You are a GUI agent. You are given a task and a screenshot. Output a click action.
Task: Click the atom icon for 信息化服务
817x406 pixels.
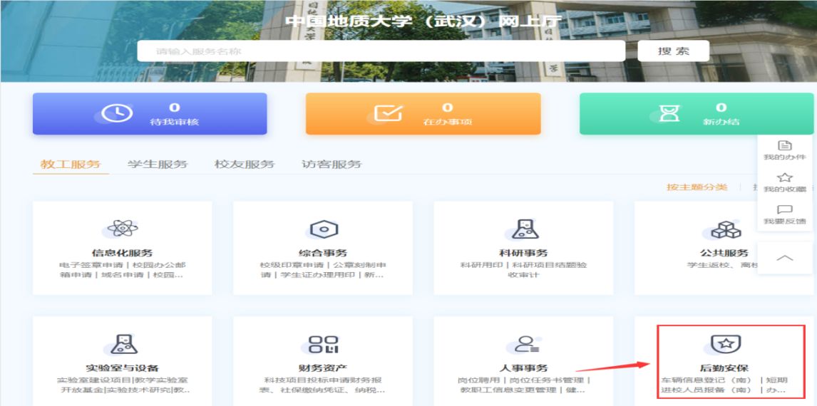pos(123,228)
